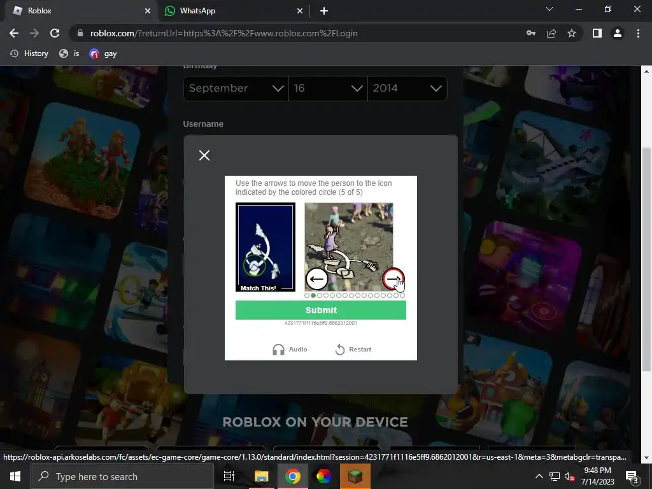Switch to the WhatsApp tab
This screenshot has height=489, width=652.
click(233, 11)
